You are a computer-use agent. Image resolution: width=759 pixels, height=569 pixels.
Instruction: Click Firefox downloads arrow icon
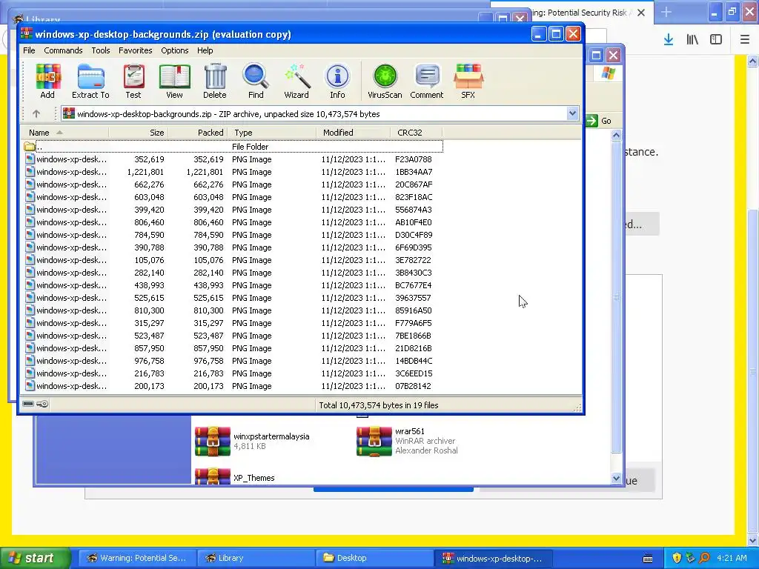pos(669,40)
